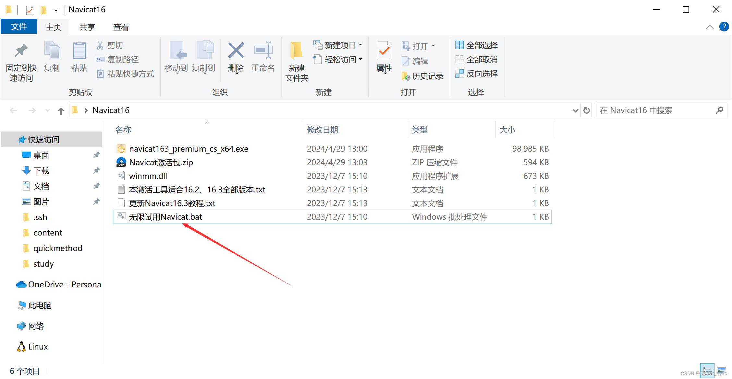732x379 pixels.
Task: Switch to the Home (主页) tab
Action: tap(54, 27)
